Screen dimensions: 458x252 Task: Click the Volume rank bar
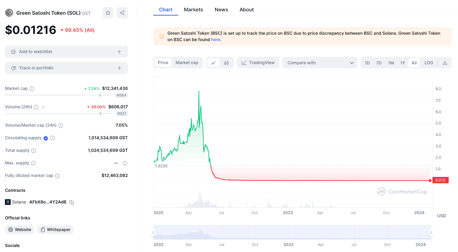click(x=58, y=114)
